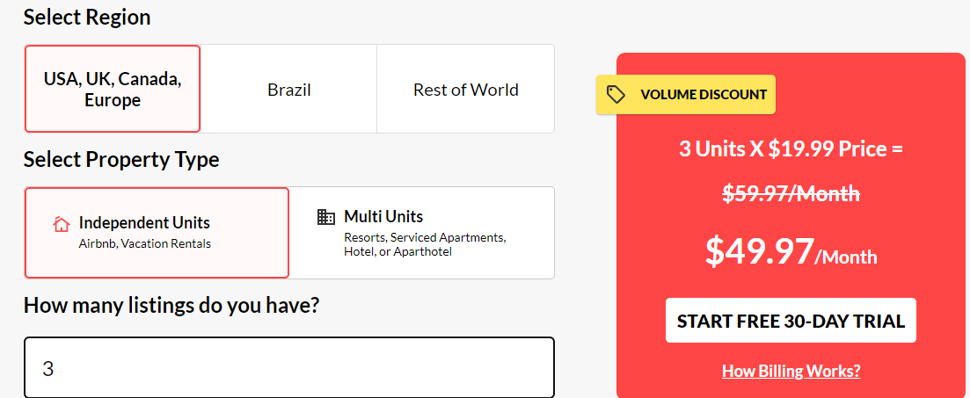Click the Select Property Type heading

pos(121,159)
